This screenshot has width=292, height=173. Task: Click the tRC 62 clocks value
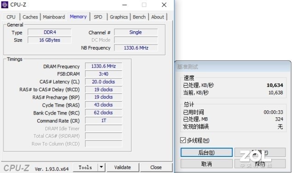[103, 113]
